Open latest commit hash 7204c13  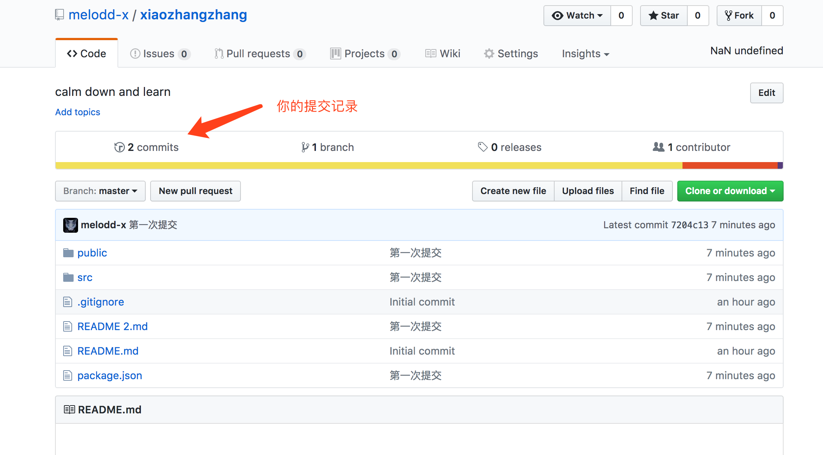[x=690, y=225]
